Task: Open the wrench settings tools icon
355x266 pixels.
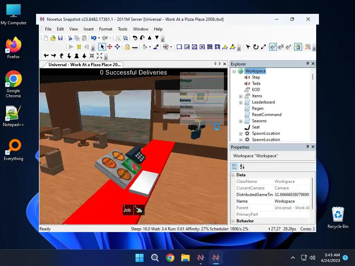Action: 308,47
